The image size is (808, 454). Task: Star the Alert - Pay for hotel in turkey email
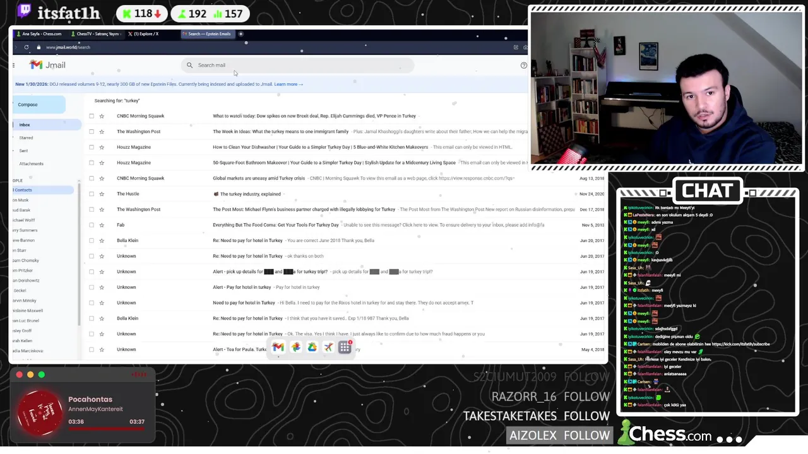coord(102,287)
